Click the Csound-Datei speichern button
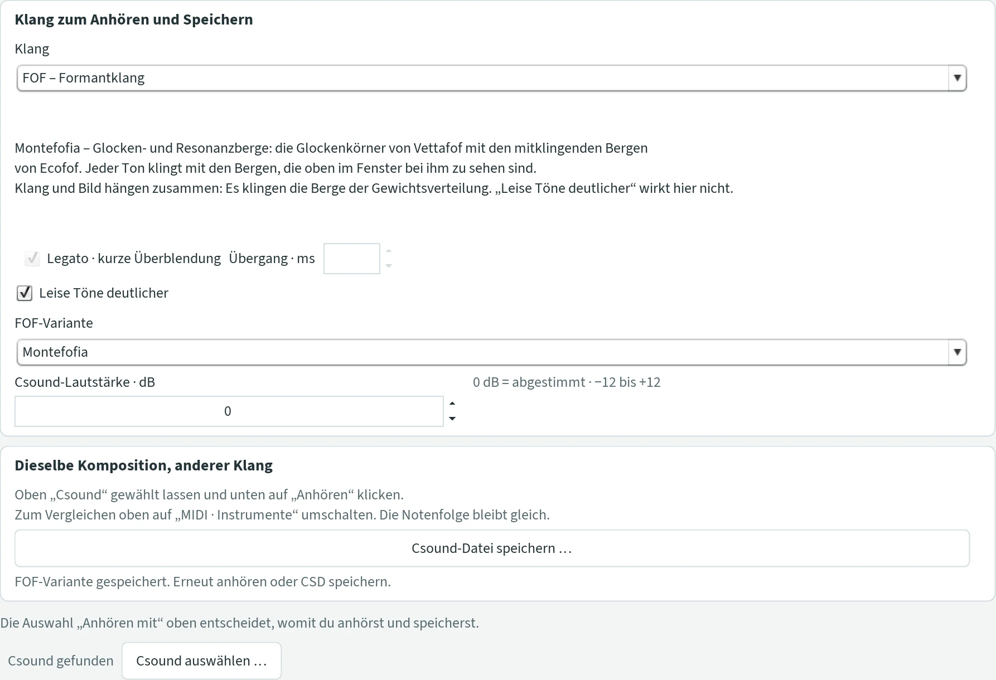This screenshot has width=996, height=680. (492, 548)
